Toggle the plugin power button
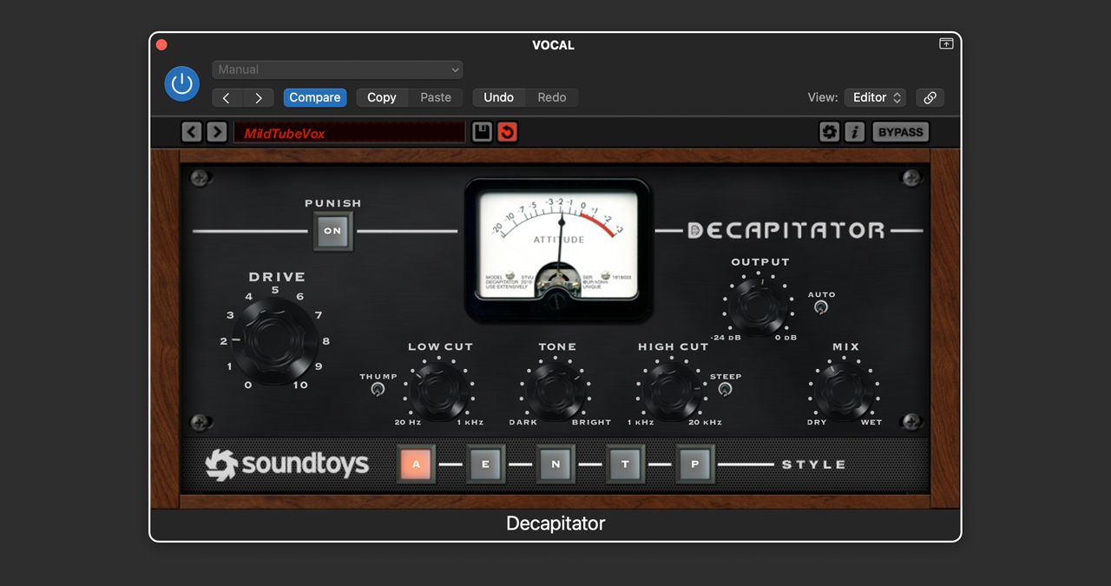The height and width of the screenshot is (586, 1111). coord(181,84)
